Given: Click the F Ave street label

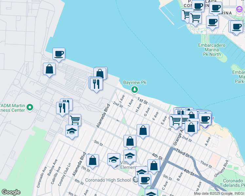Looking at the screenshot, I should point(156,116).
